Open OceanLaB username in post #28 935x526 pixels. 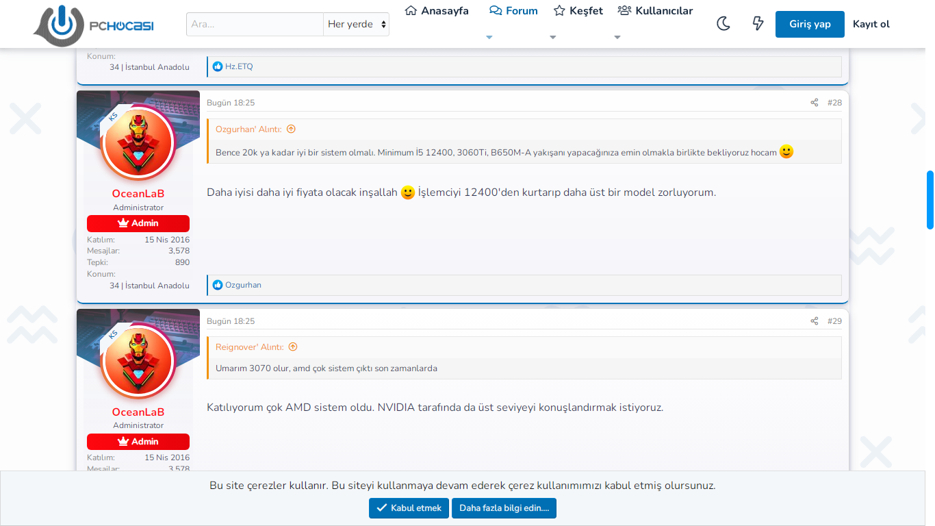[138, 194]
